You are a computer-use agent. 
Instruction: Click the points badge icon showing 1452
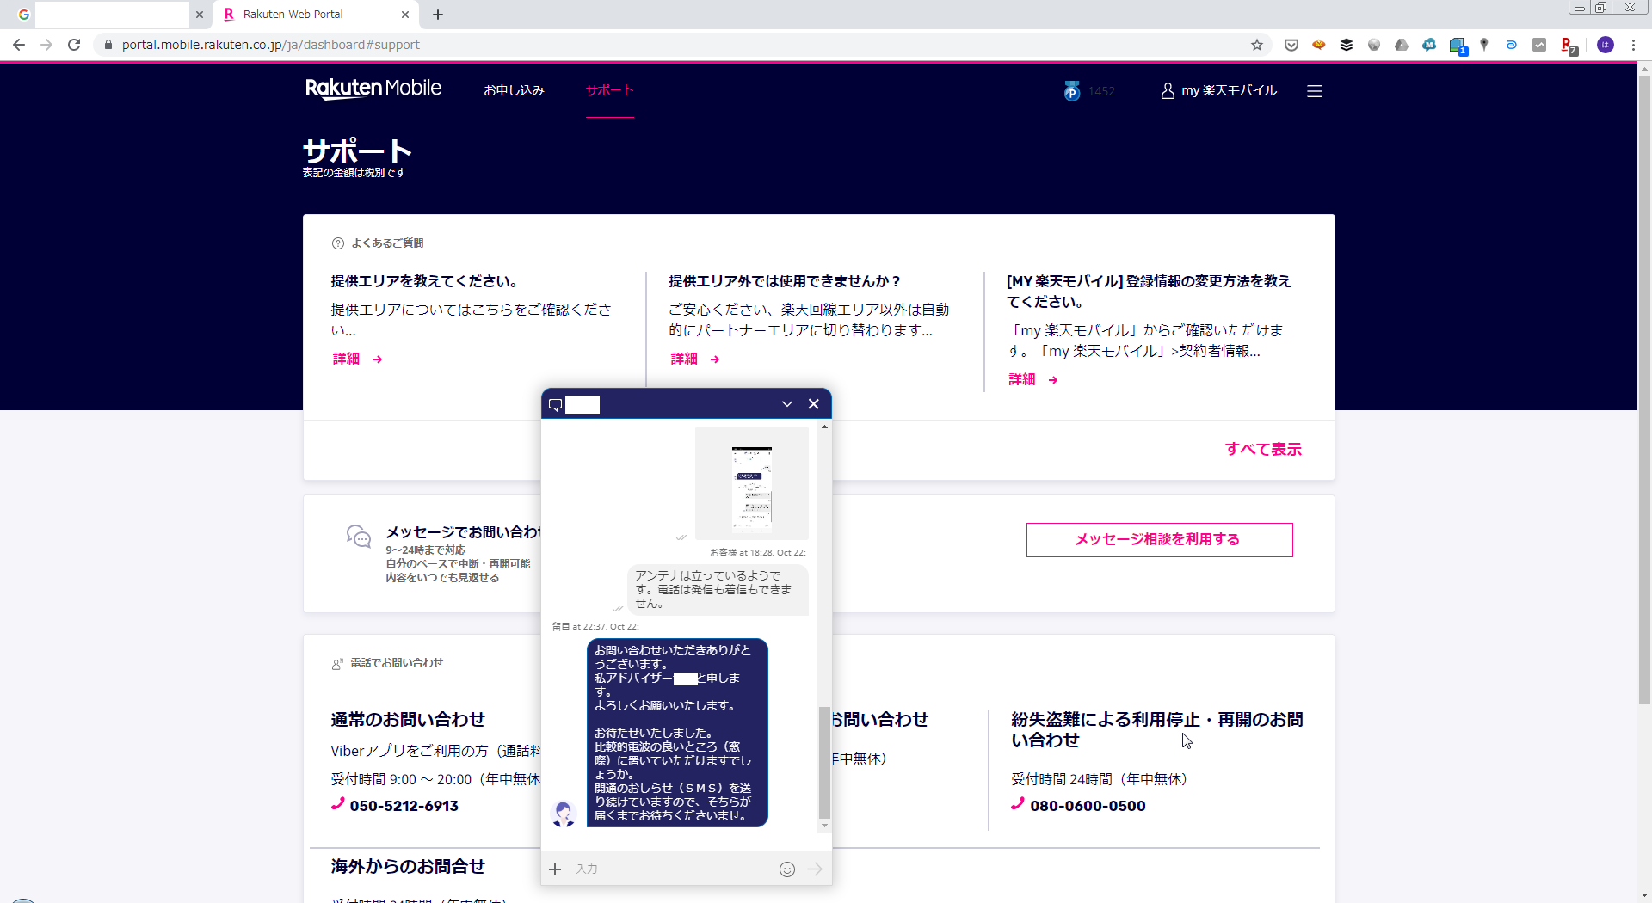(x=1071, y=90)
